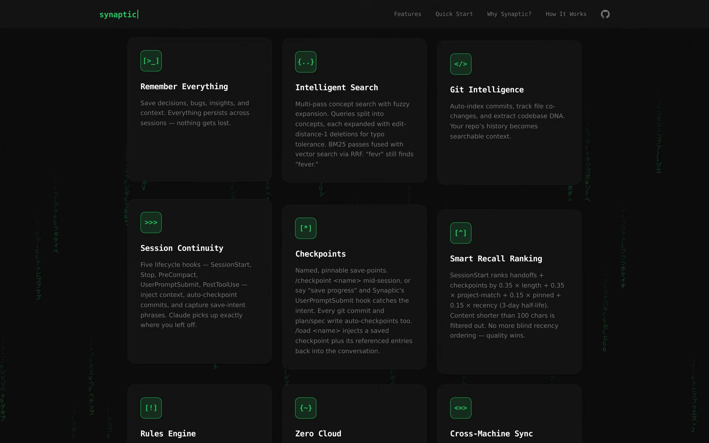Click the [!] icon on Rules Engine
Screen dimensions: 709x443
click(151, 408)
